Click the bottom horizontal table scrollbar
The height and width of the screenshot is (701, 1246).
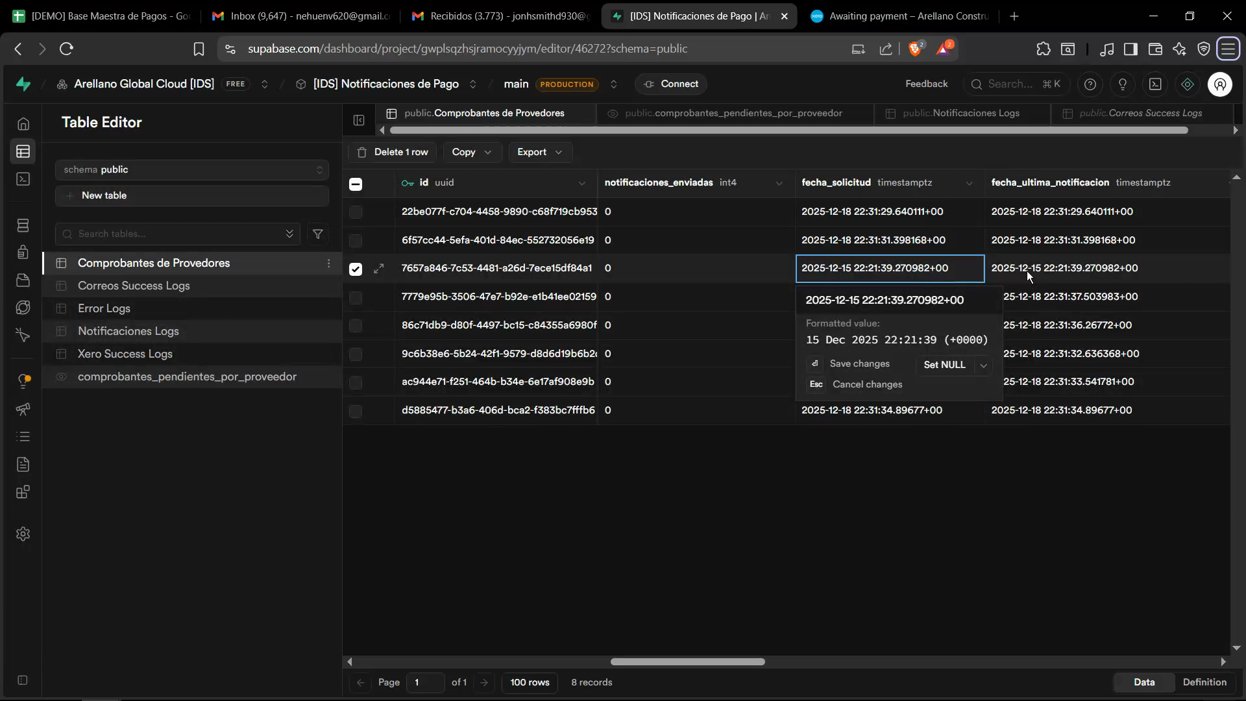(687, 662)
